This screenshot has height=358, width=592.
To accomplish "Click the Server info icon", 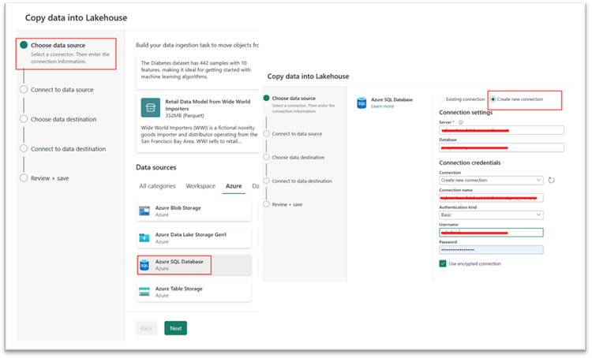I will pos(461,122).
